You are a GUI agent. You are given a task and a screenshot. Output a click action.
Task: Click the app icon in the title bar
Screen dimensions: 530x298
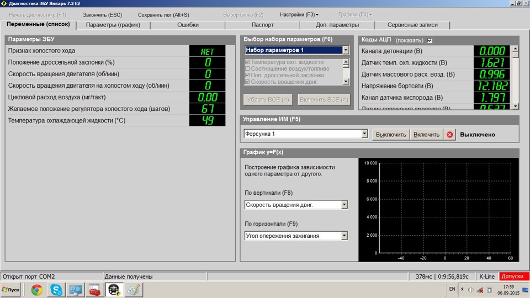pos(4,3)
